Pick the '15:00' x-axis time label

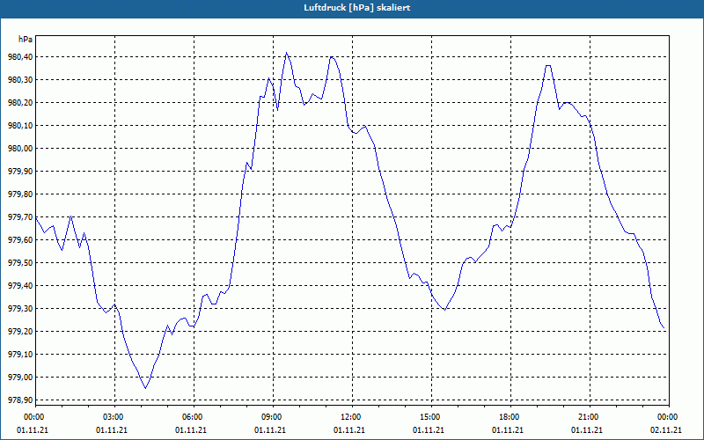point(431,417)
